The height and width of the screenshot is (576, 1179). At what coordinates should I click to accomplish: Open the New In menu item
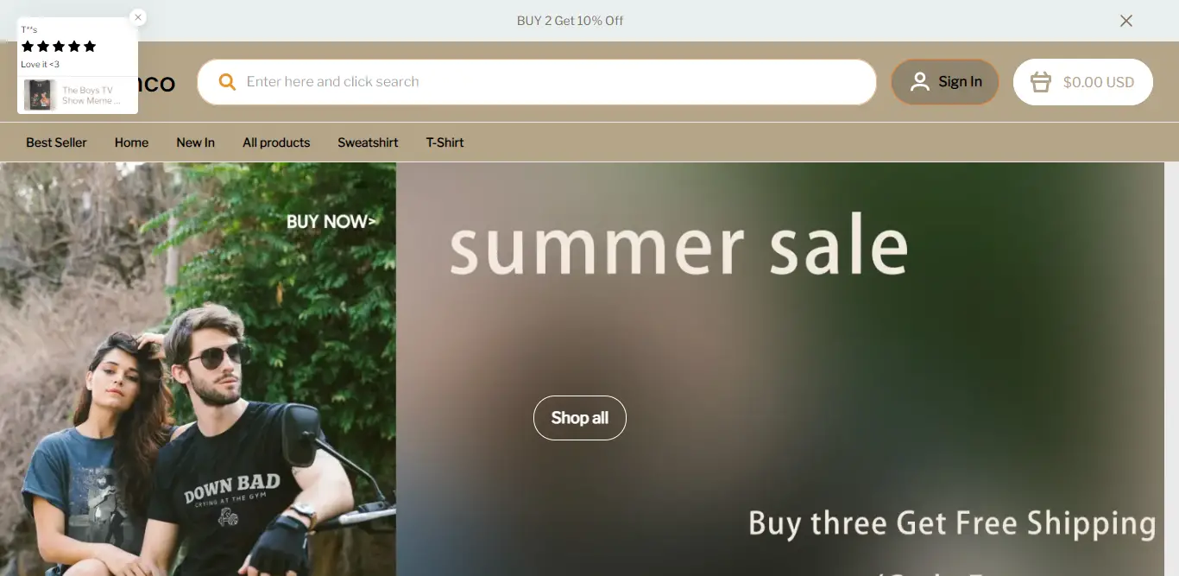(195, 142)
